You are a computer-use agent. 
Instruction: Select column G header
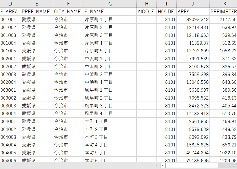pos(110,4)
